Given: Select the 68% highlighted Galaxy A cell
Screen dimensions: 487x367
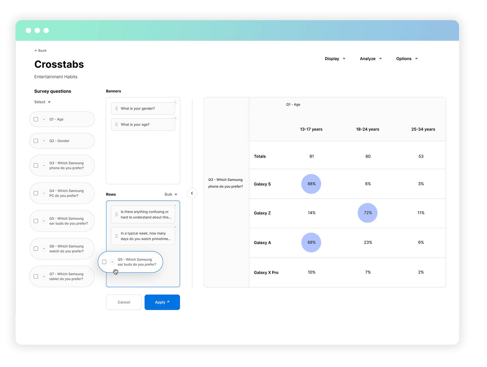Looking at the screenshot, I should pos(311,242).
